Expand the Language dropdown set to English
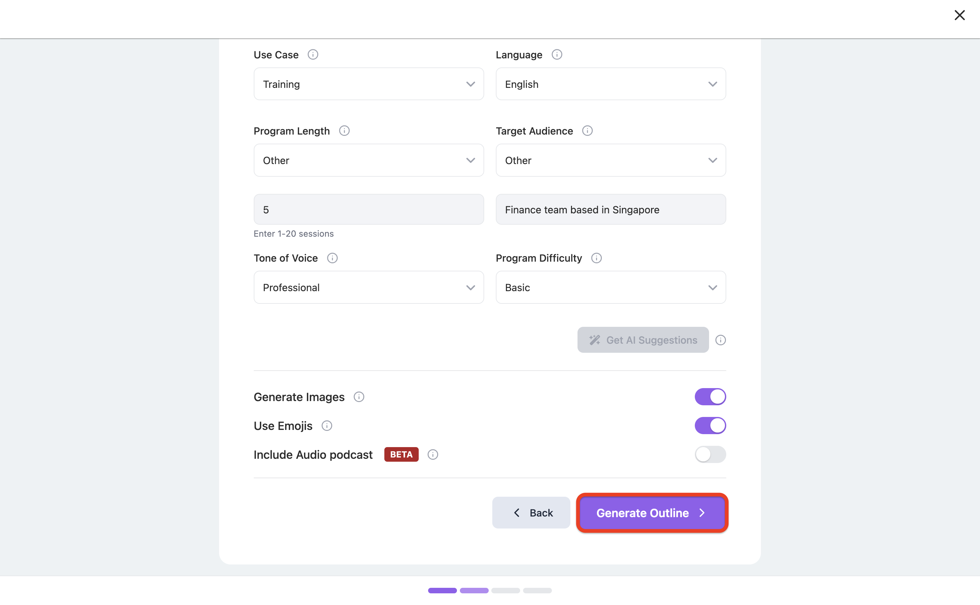Image resolution: width=980 pixels, height=605 pixels. coord(611,84)
